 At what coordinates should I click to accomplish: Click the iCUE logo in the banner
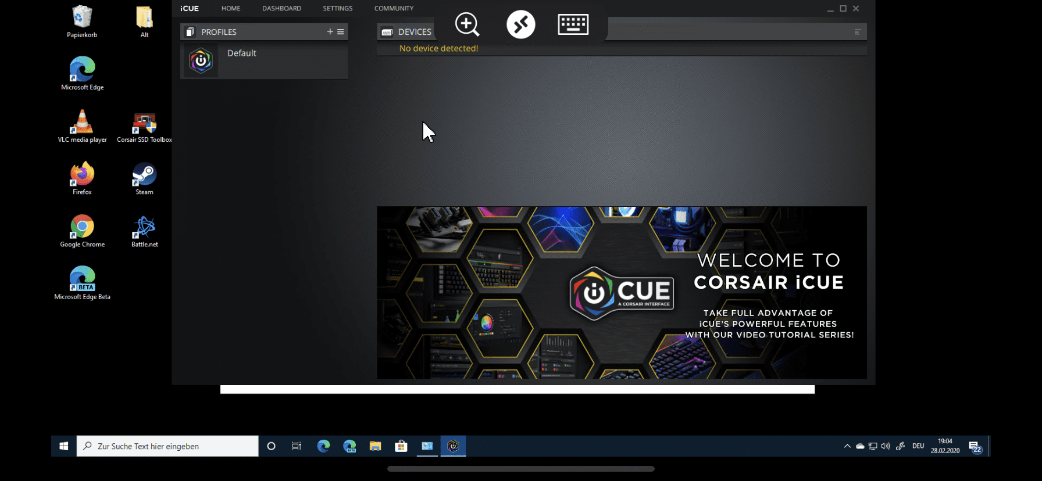(621, 293)
